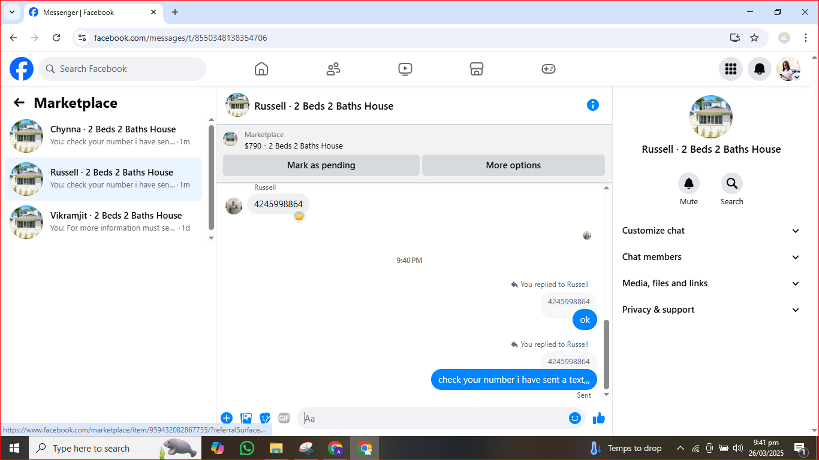Open more actions plus icon in composer
The width and height of the screenshot is (819, 460).
click(x=227, y=418)
